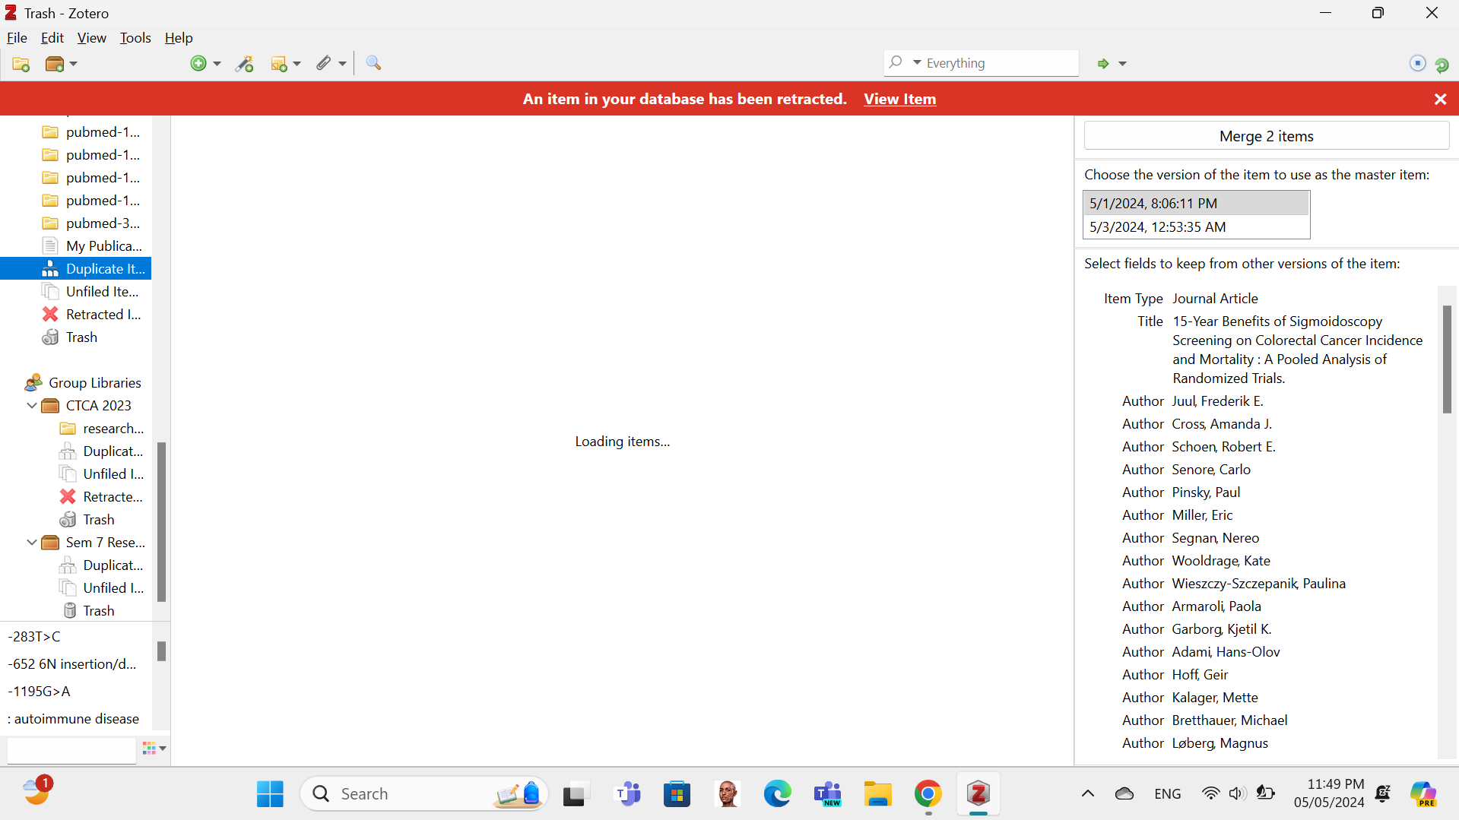Open the New Item dropdown arrow
Viewport: 1459px width, 820px height.
pyautogui.click(x=217, y=64)
